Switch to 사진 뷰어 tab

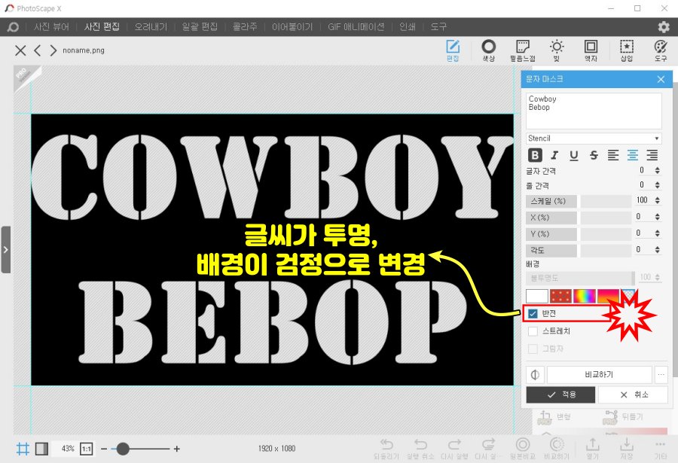(51, 27)
